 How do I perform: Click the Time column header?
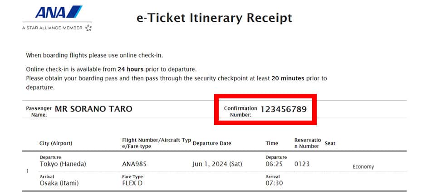click(272, 143)
